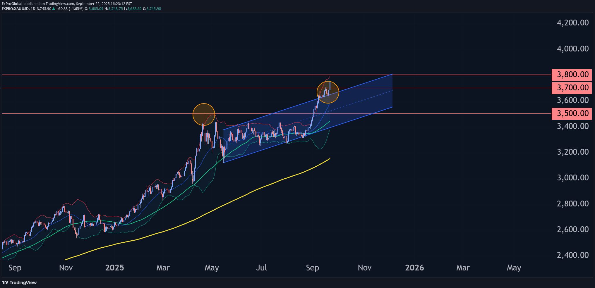Screen dimensions: 595x288
Task: Click the +60.88 (+1.65%) change value
Action: point(70,9)
